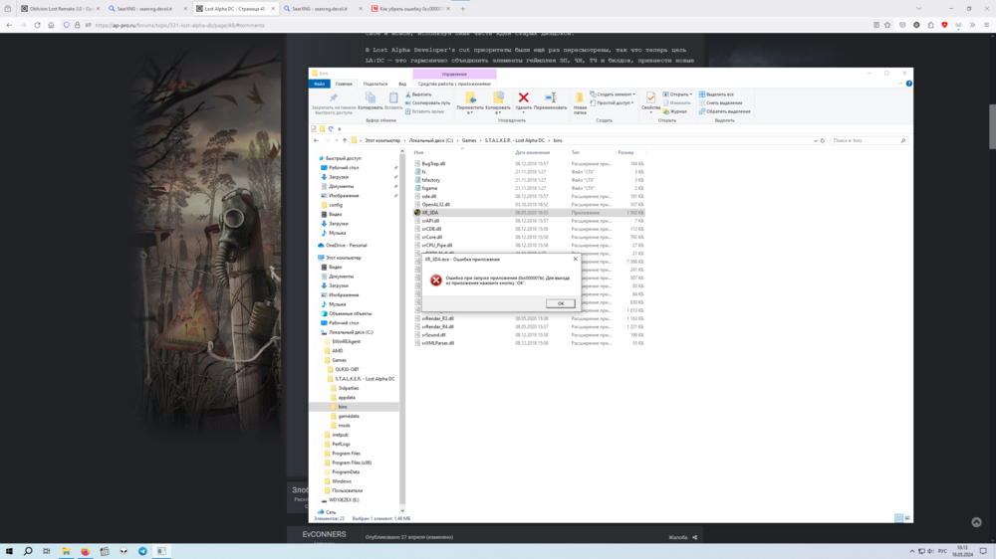Image resolution: width=996 pixels, height=559 pixels.
Task: Click the Up arrow navigation button
Action: point(345,140)
